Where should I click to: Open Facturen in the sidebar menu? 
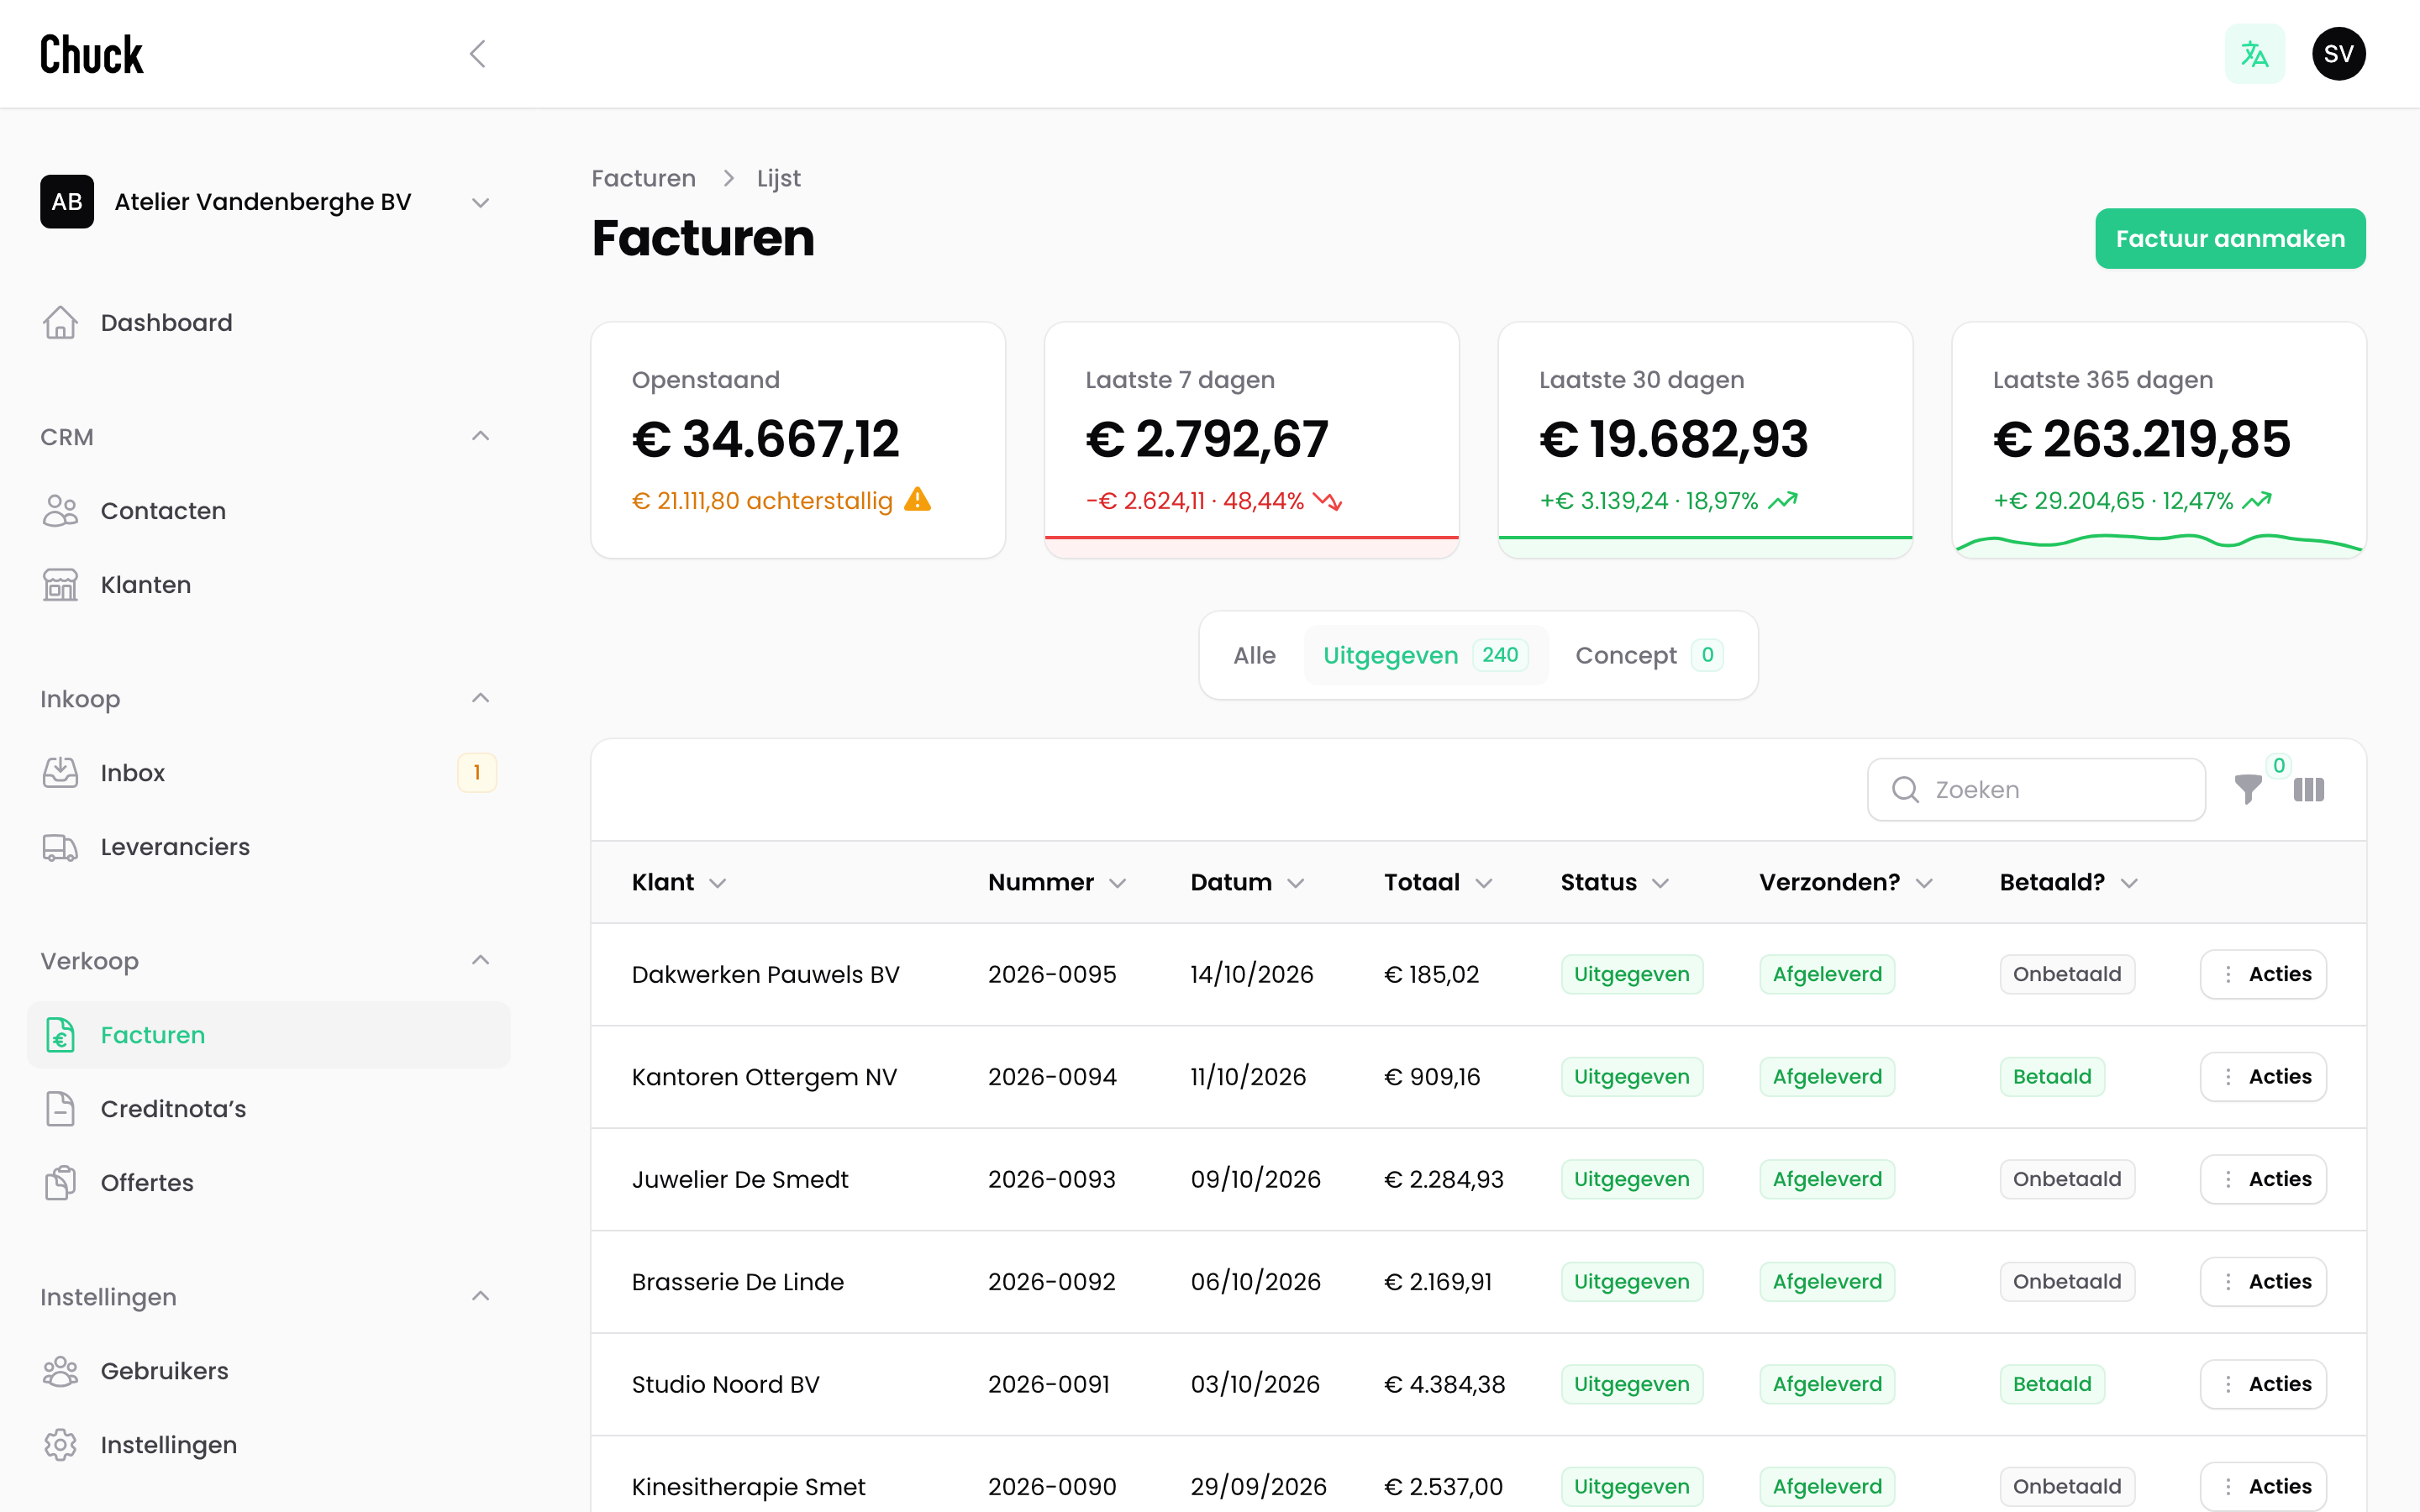(268, 1035)
